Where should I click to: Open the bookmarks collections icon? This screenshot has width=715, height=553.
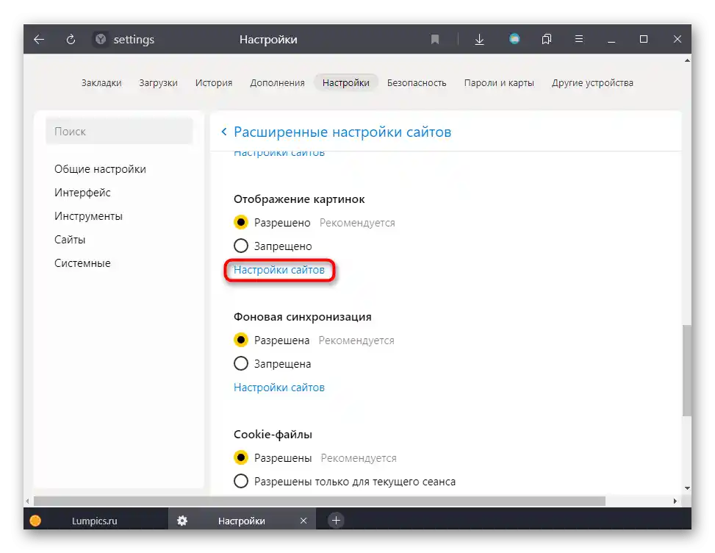click(546, 39)
